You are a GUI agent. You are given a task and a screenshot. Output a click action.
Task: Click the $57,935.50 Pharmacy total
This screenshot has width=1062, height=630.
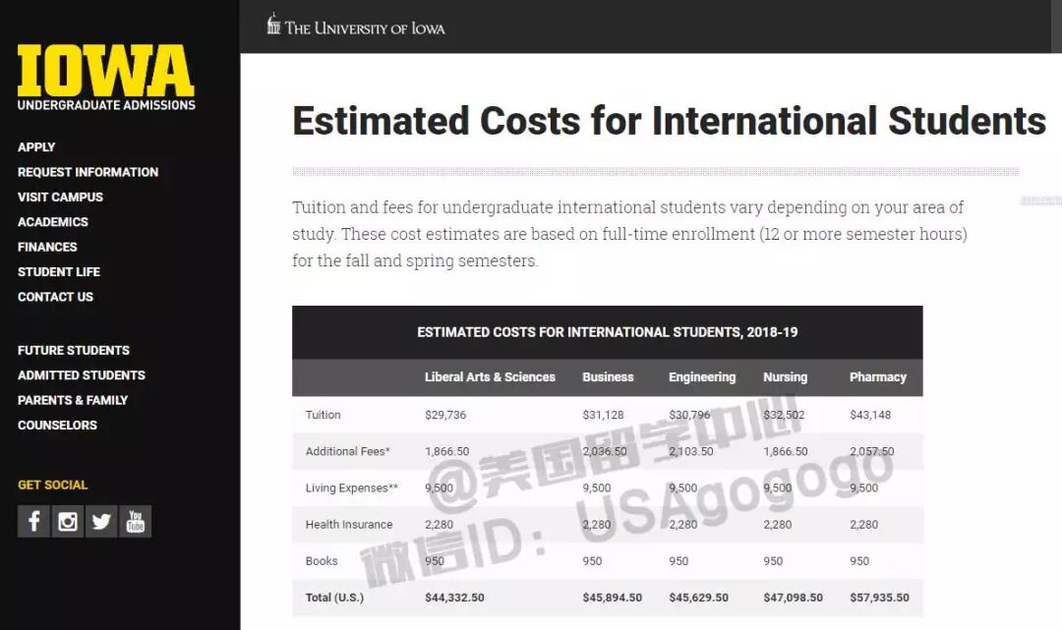880,598
